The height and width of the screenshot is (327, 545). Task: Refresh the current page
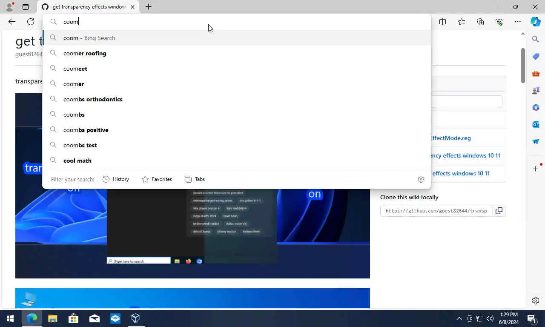[31, 22]
